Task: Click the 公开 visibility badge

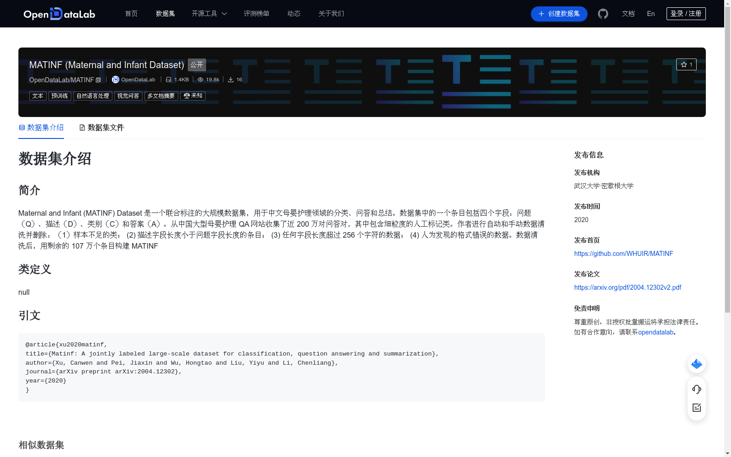Action: pos(197,65)
